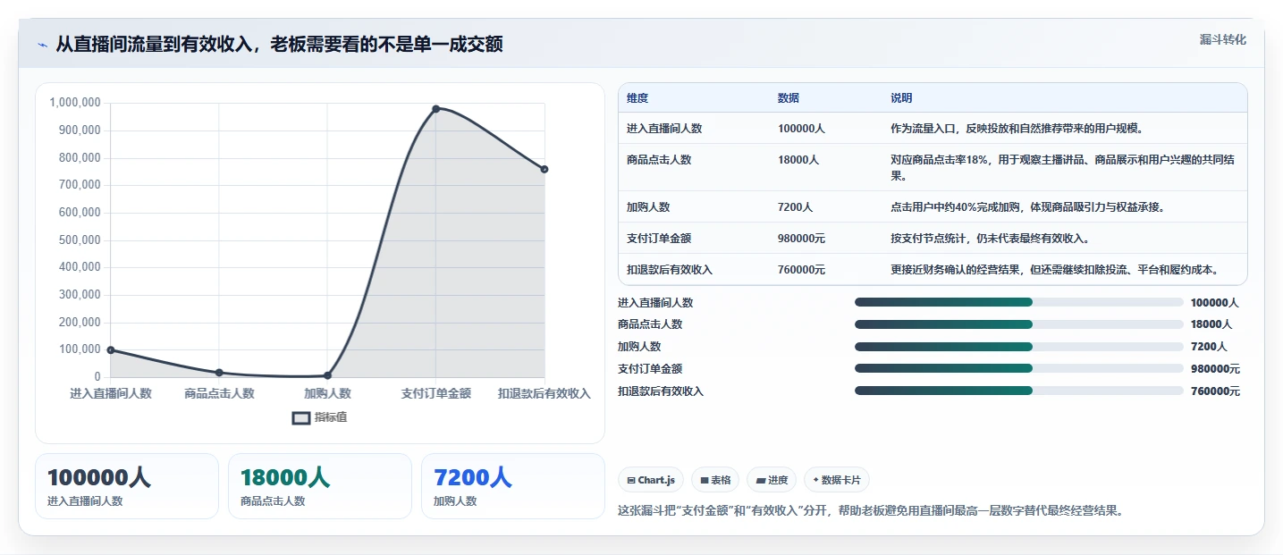Click the chart data point for 商品点击人数

pos(219,373)
